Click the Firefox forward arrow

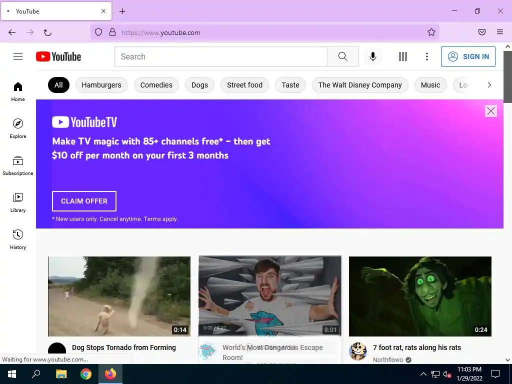(x=30, y=32)
